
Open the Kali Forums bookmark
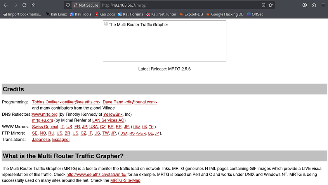[130, 14]
